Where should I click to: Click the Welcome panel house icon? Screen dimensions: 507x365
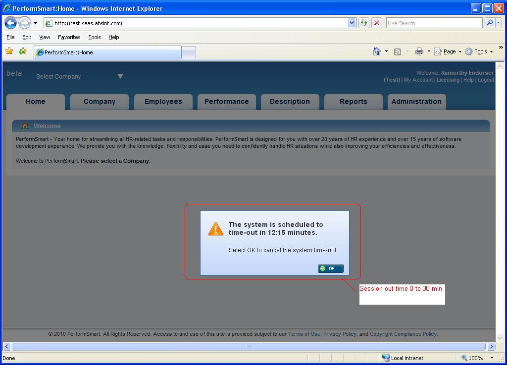click(x=25, y=126)
